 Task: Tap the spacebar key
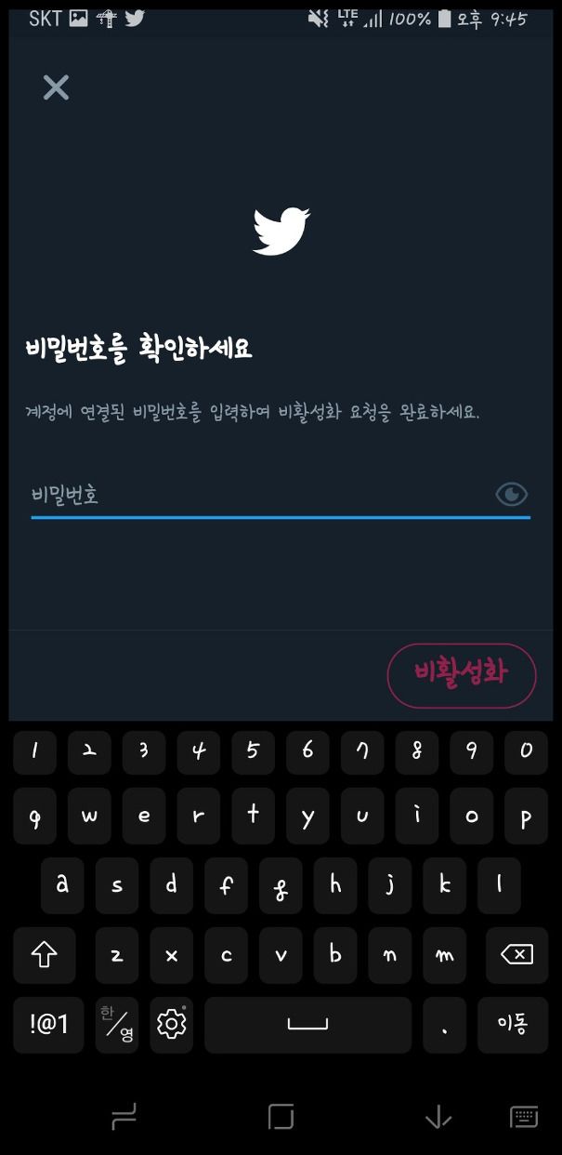(307, 1025)
